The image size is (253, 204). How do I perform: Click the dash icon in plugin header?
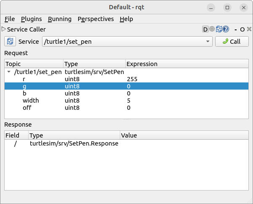point(236,29)
